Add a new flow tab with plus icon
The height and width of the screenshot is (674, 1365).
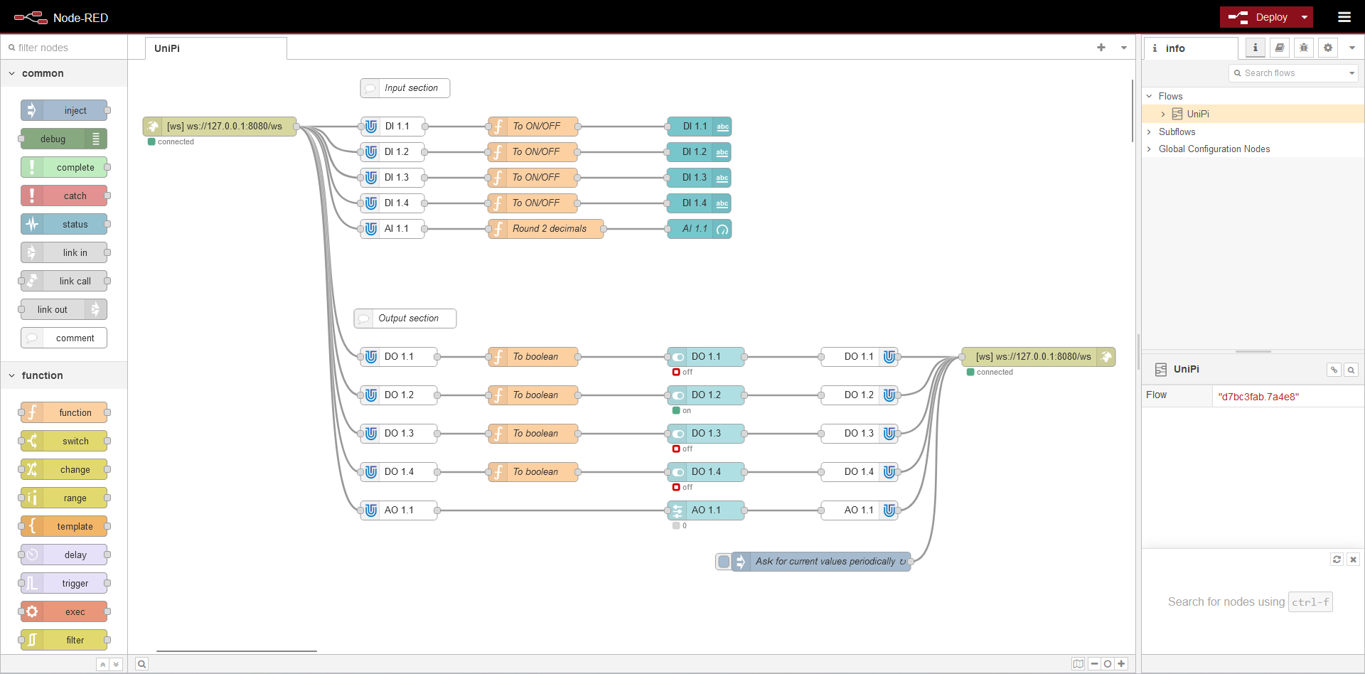[x=1101, y=48]
